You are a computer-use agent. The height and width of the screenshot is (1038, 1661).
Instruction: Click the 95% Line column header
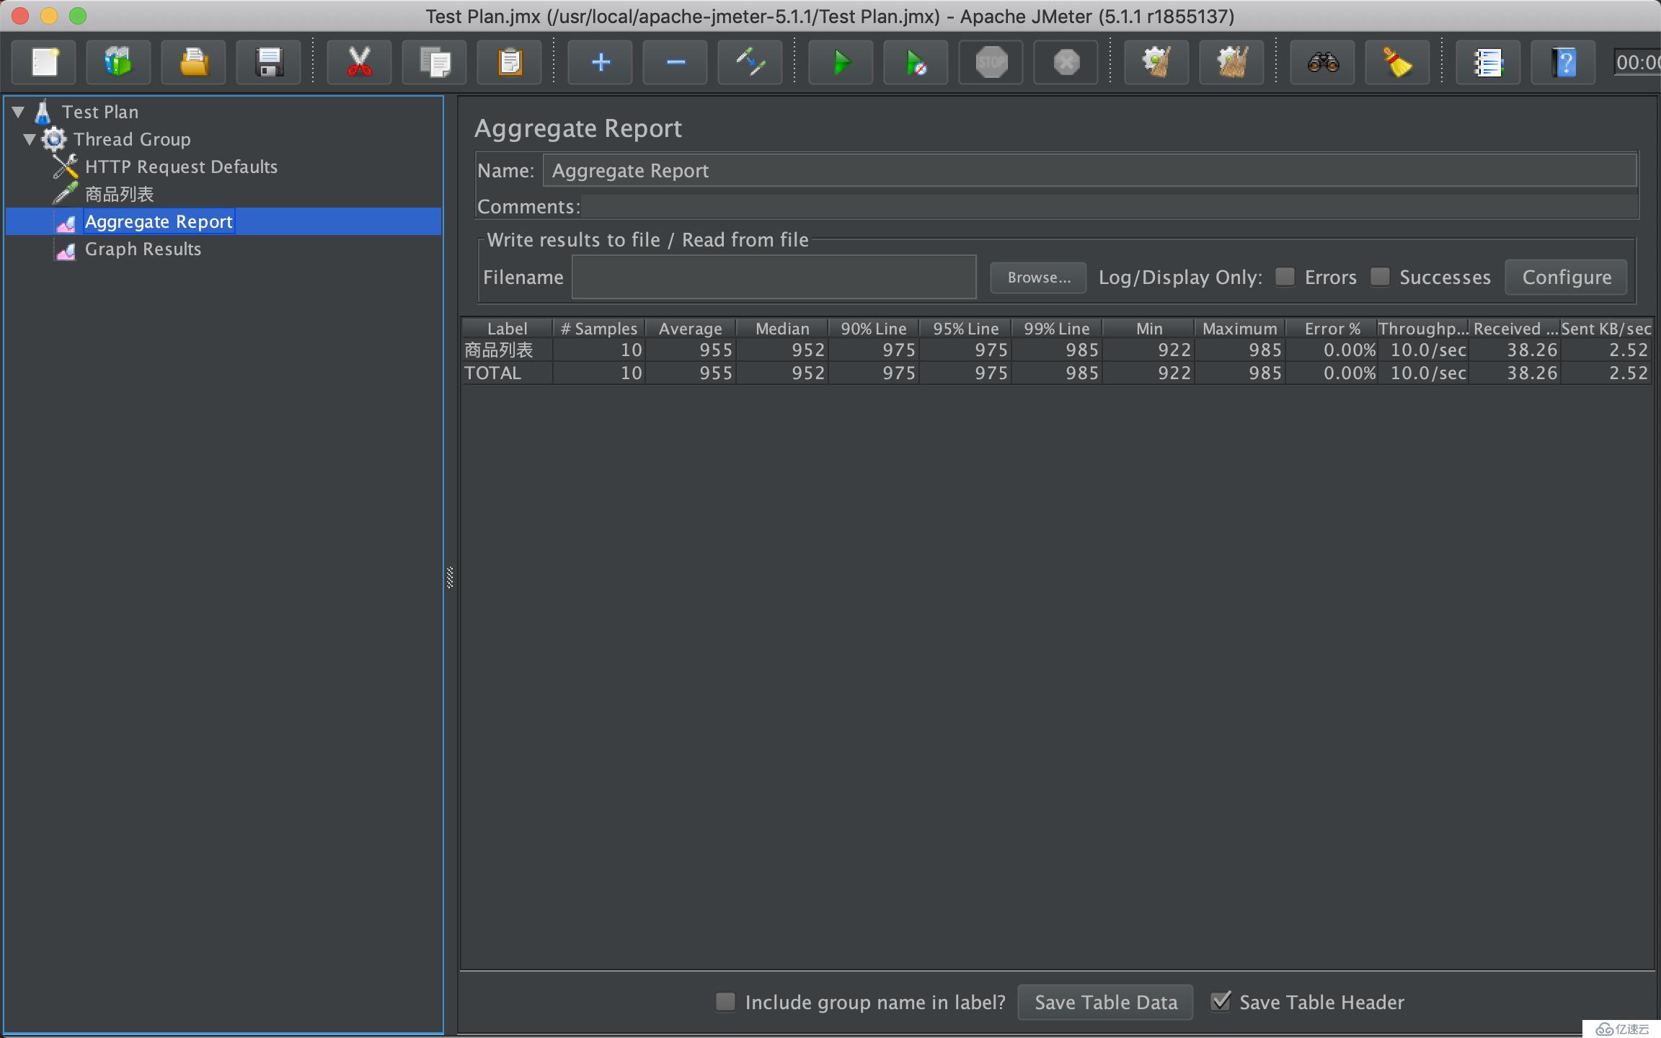(x=966, y=329)
